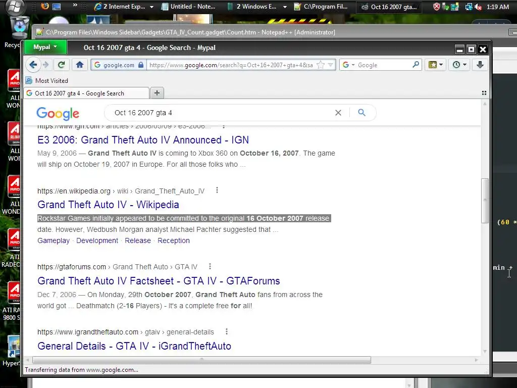Click the magnifier in browser search box
This screenshot has height=388, width=517.
click(416, 65)
